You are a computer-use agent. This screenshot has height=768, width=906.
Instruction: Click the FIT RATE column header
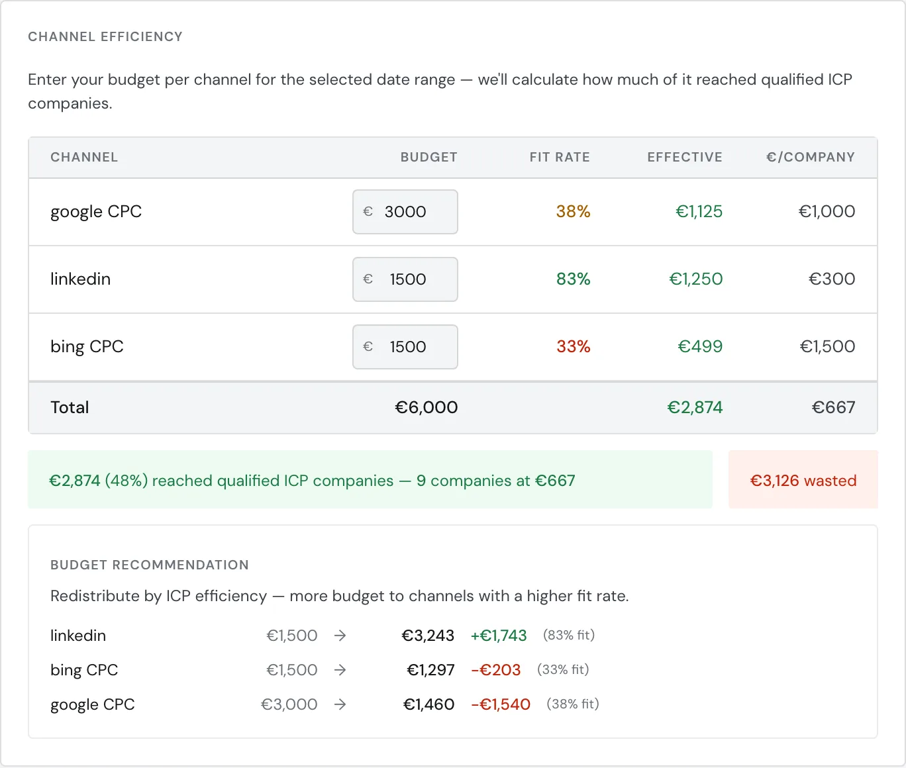tap(560, 157)
